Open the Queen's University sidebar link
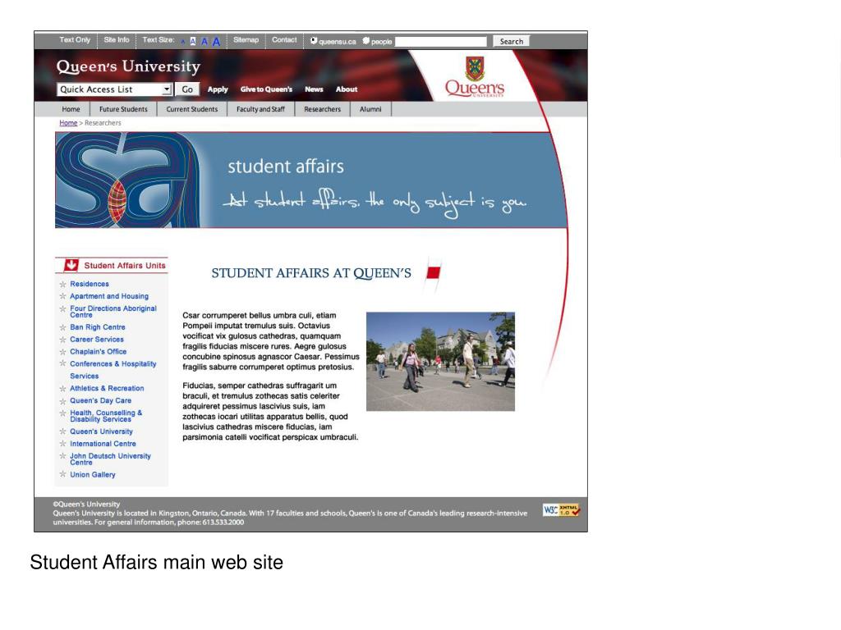This screenshot has width=841, height=630. coord(101,431)
